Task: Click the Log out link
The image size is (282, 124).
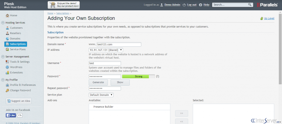Action: (192, 5)
